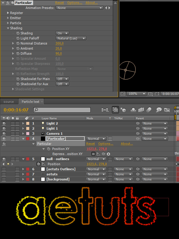Click About in the timeline Particular row
Viewport: 179px width, 239px height.
point(127,144)
